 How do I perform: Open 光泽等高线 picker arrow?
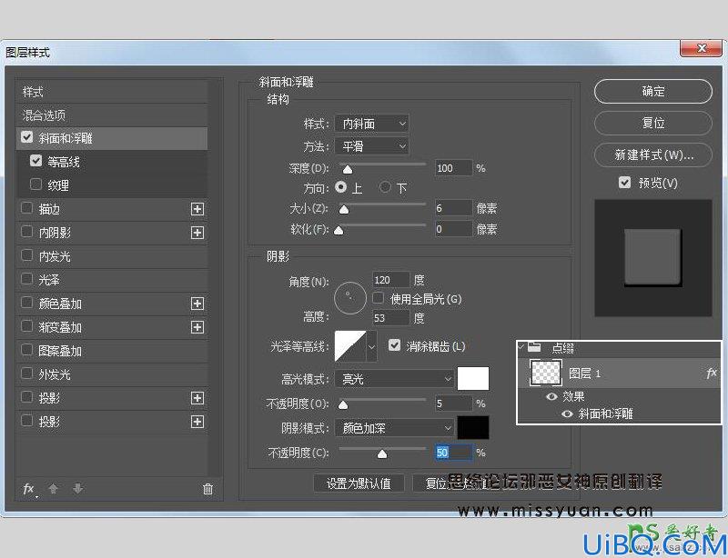point(371,346)
